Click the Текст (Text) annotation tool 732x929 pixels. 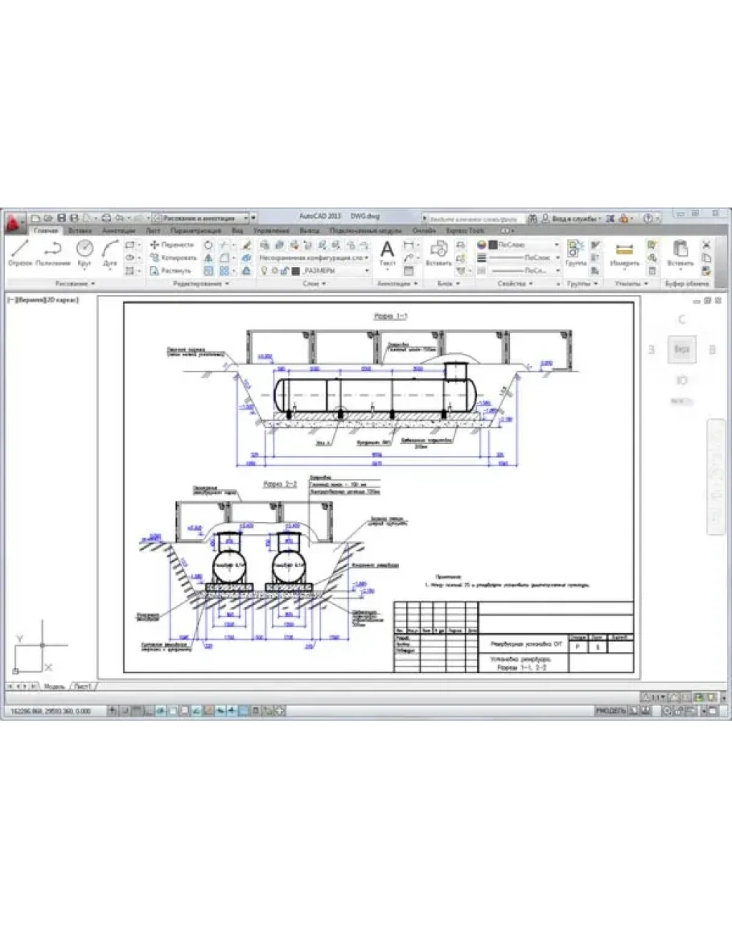pyautogui.click(x=388, y=253)
